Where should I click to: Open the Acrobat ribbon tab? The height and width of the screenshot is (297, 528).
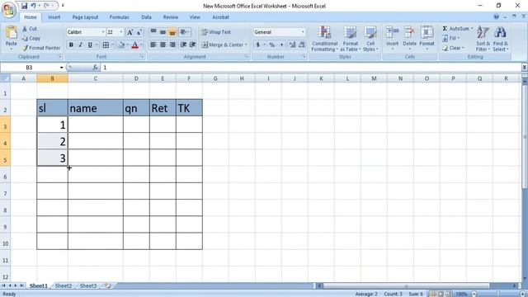(x=220, y=16)
